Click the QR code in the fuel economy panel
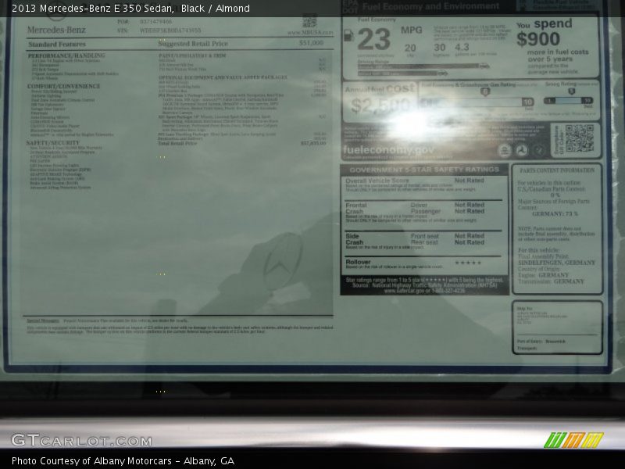 (x=579, y=138)
